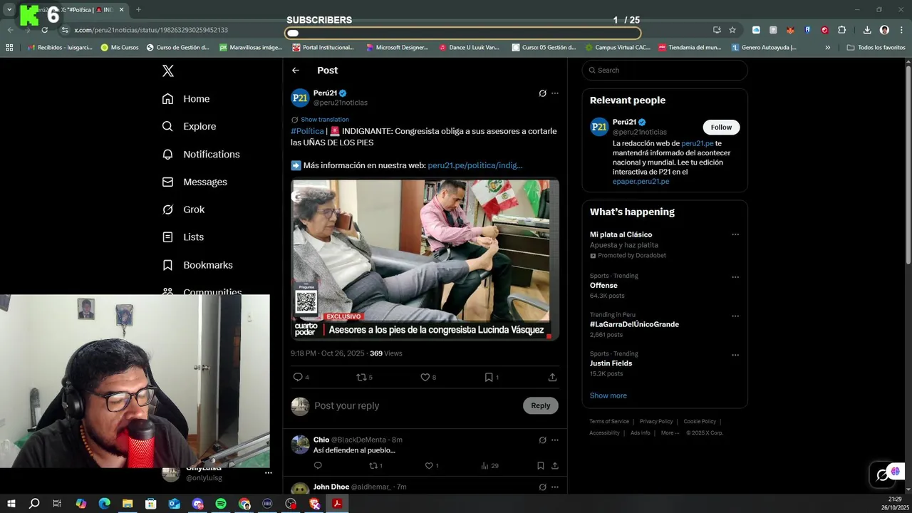912x513 pixels.
Task: Share the Perú21 post
Action: [552, 377]
